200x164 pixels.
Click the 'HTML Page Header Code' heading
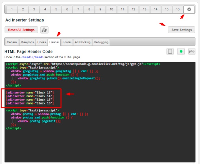click(x=28, y=51)
